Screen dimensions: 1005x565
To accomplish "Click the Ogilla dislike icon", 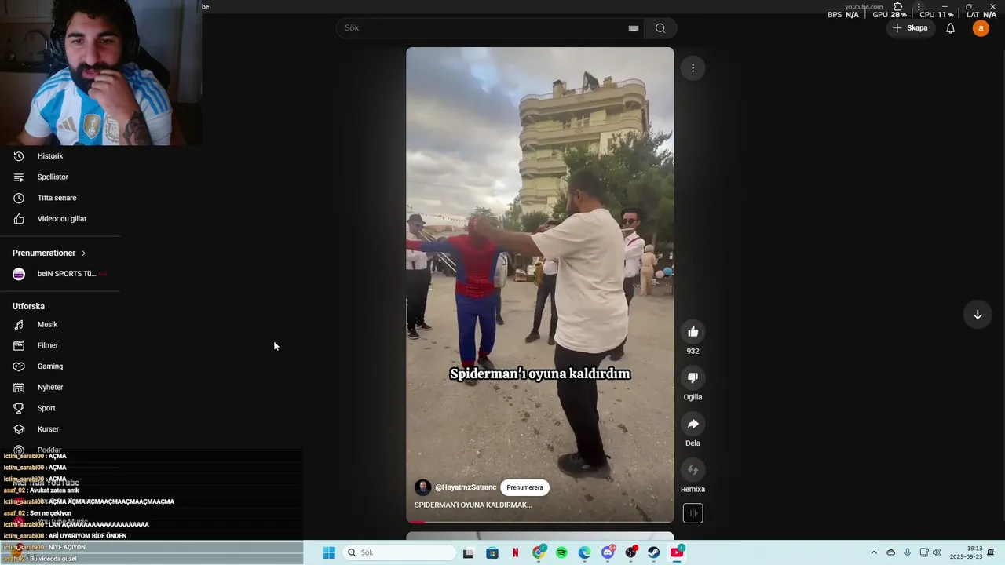I will coord(693,377).
